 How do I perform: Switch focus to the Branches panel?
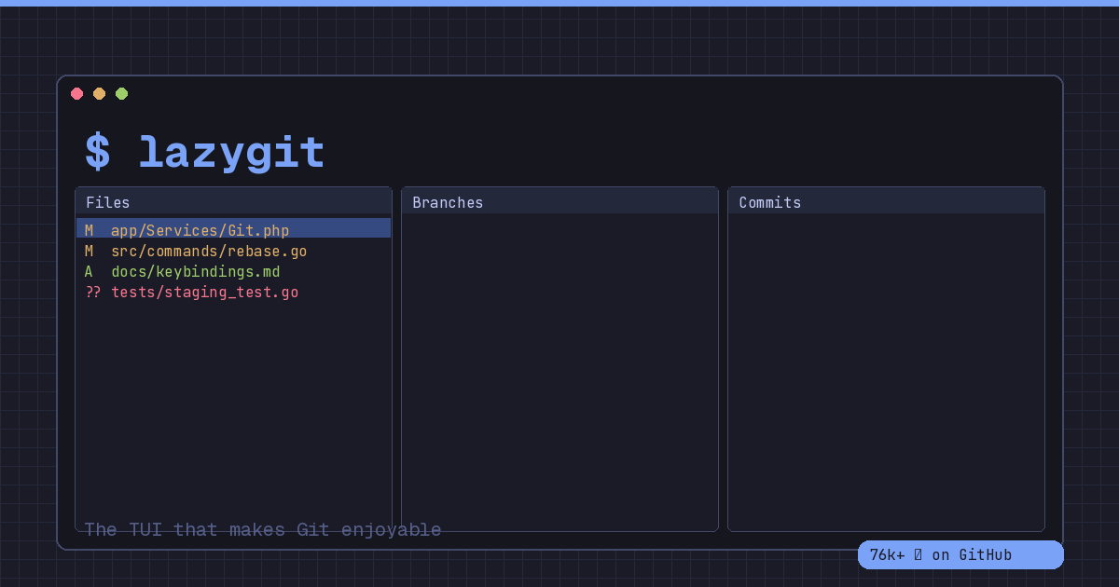[x=448, y=202]
